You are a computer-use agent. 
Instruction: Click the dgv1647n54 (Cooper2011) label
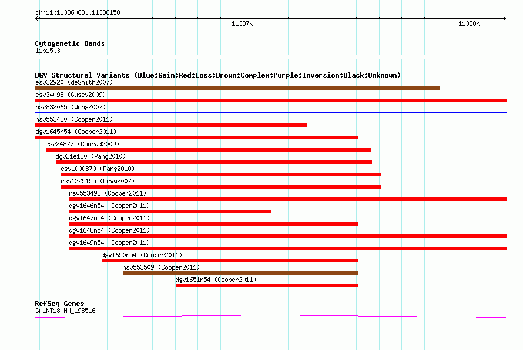point(109,218)
